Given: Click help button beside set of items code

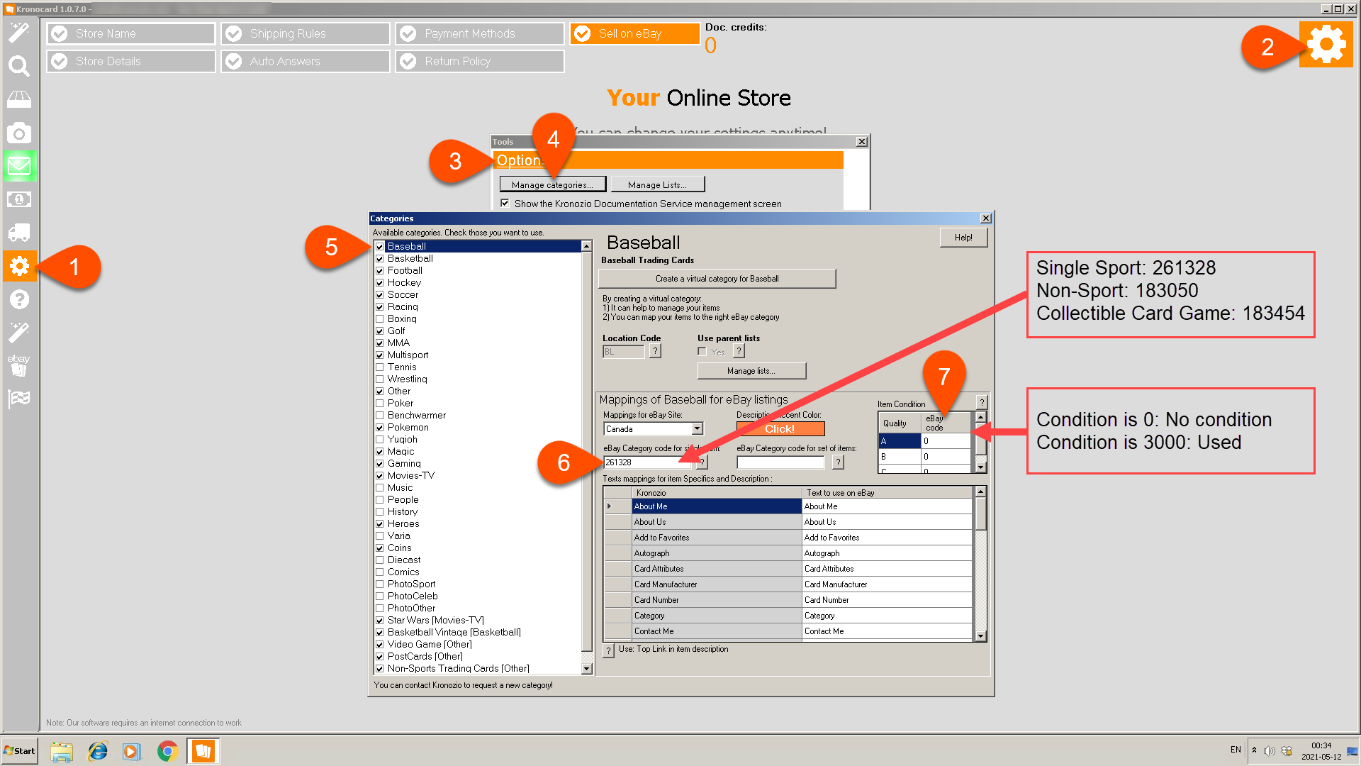Looking at the screenshot, I should point(838,462).
